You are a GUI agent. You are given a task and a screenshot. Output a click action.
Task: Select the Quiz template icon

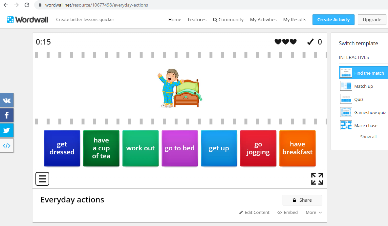(x=346, y=99)
